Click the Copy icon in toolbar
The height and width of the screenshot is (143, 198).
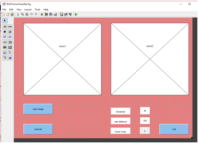coord(22,14)
